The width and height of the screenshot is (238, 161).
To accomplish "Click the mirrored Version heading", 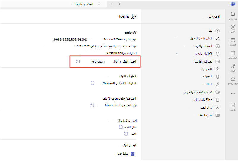I will pyautogui.click(x=131, y=33).
